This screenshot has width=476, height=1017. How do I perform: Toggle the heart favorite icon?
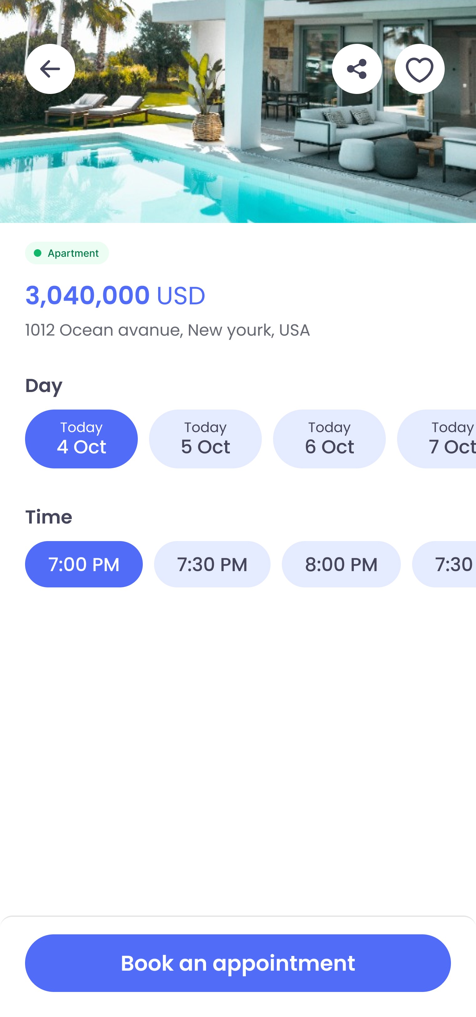click(419, 69)
